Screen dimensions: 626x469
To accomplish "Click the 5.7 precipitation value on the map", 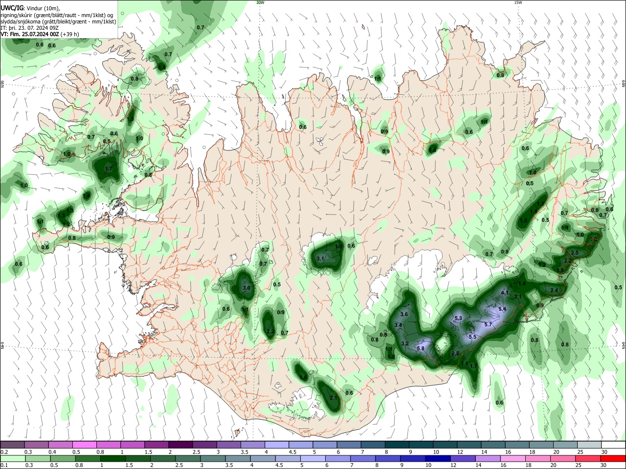I will tap(488, 324).
